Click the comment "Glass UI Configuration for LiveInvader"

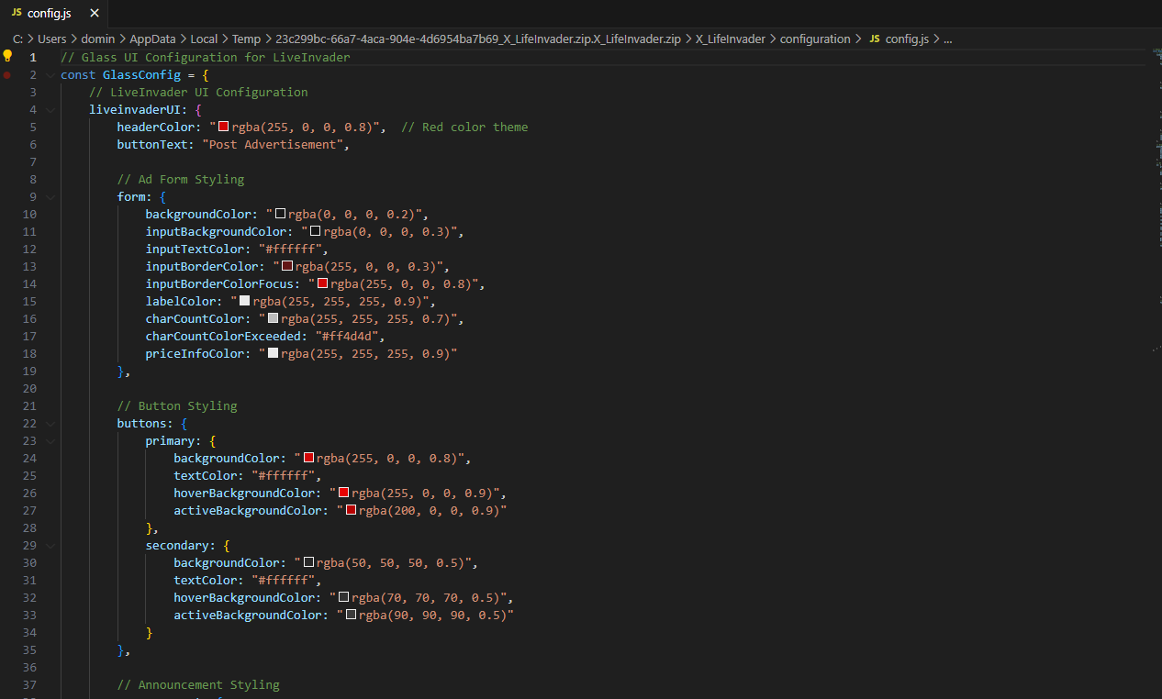tap(206, 57)
